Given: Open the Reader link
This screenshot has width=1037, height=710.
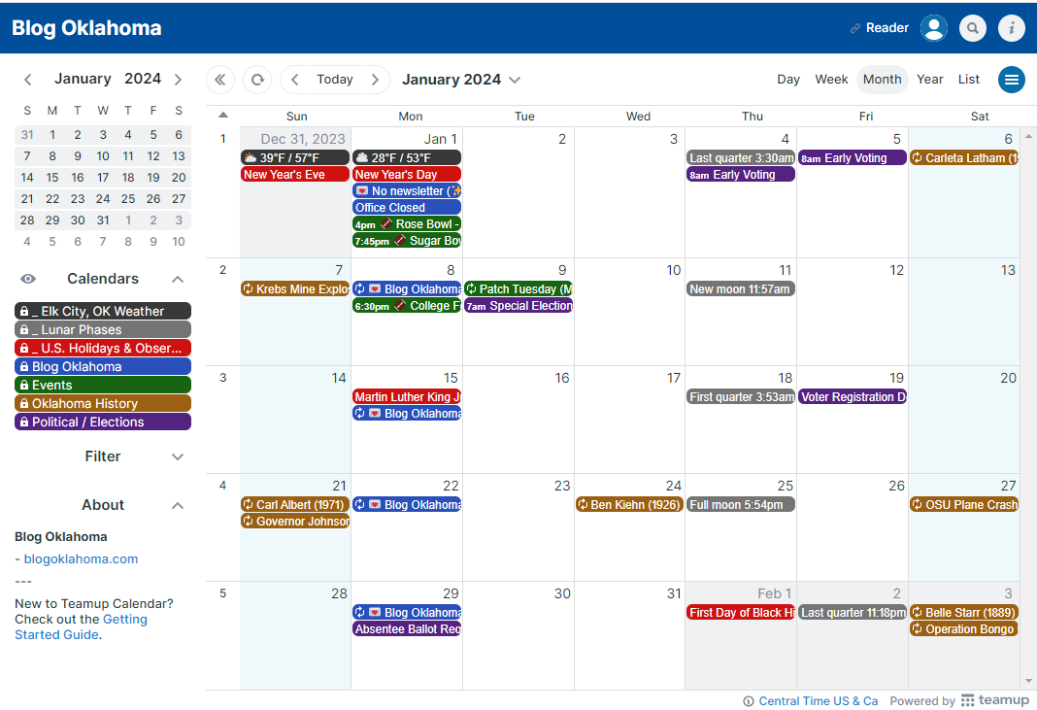Looking at the screenshot, I should (886, 28).
